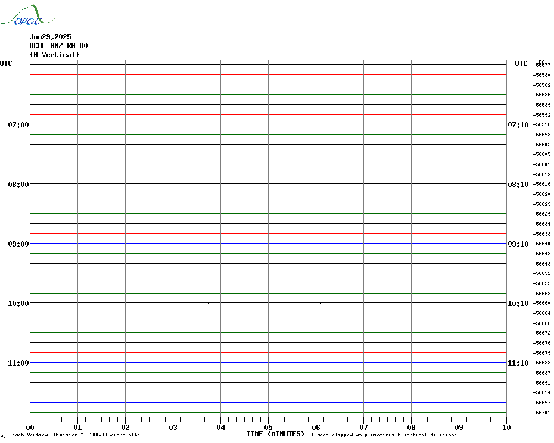The image size is (554, 443).
Task: Click the TIME (MINUTES) axis title
Action: [275, 434]
